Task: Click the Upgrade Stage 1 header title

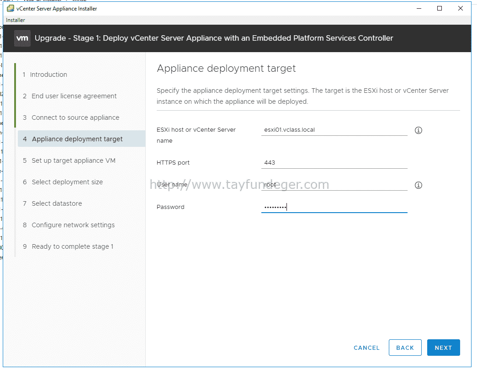Action: point(214,38)
